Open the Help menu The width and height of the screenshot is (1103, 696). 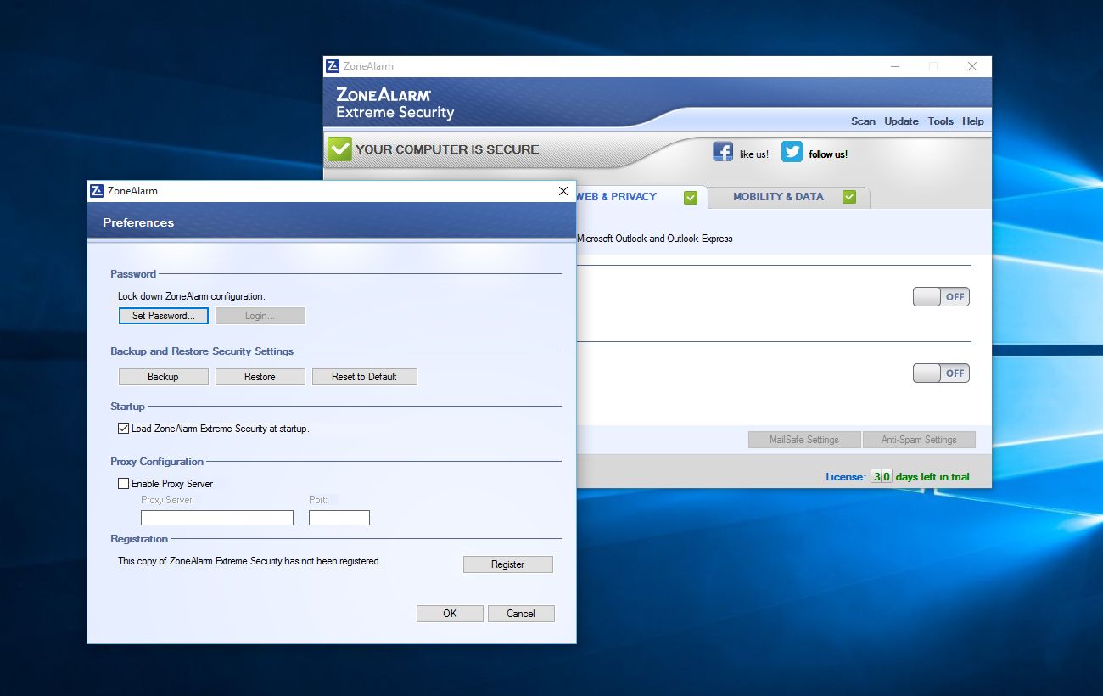point(973,121)
